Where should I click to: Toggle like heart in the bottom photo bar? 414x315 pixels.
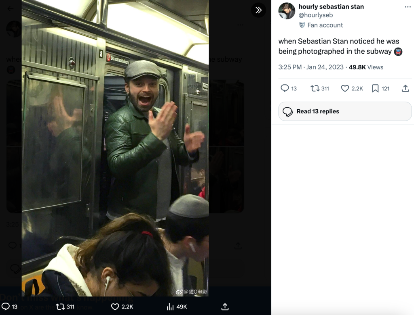pyautogui.click(x=115, y=307)
